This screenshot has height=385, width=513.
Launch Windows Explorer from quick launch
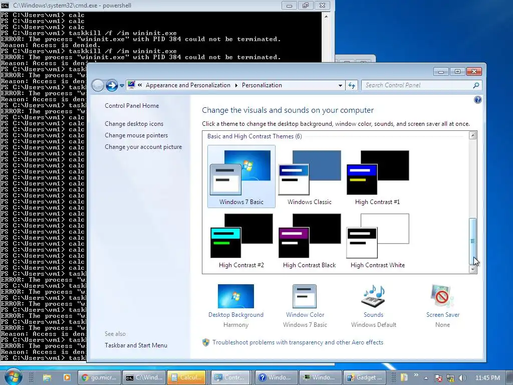point(47,377)
